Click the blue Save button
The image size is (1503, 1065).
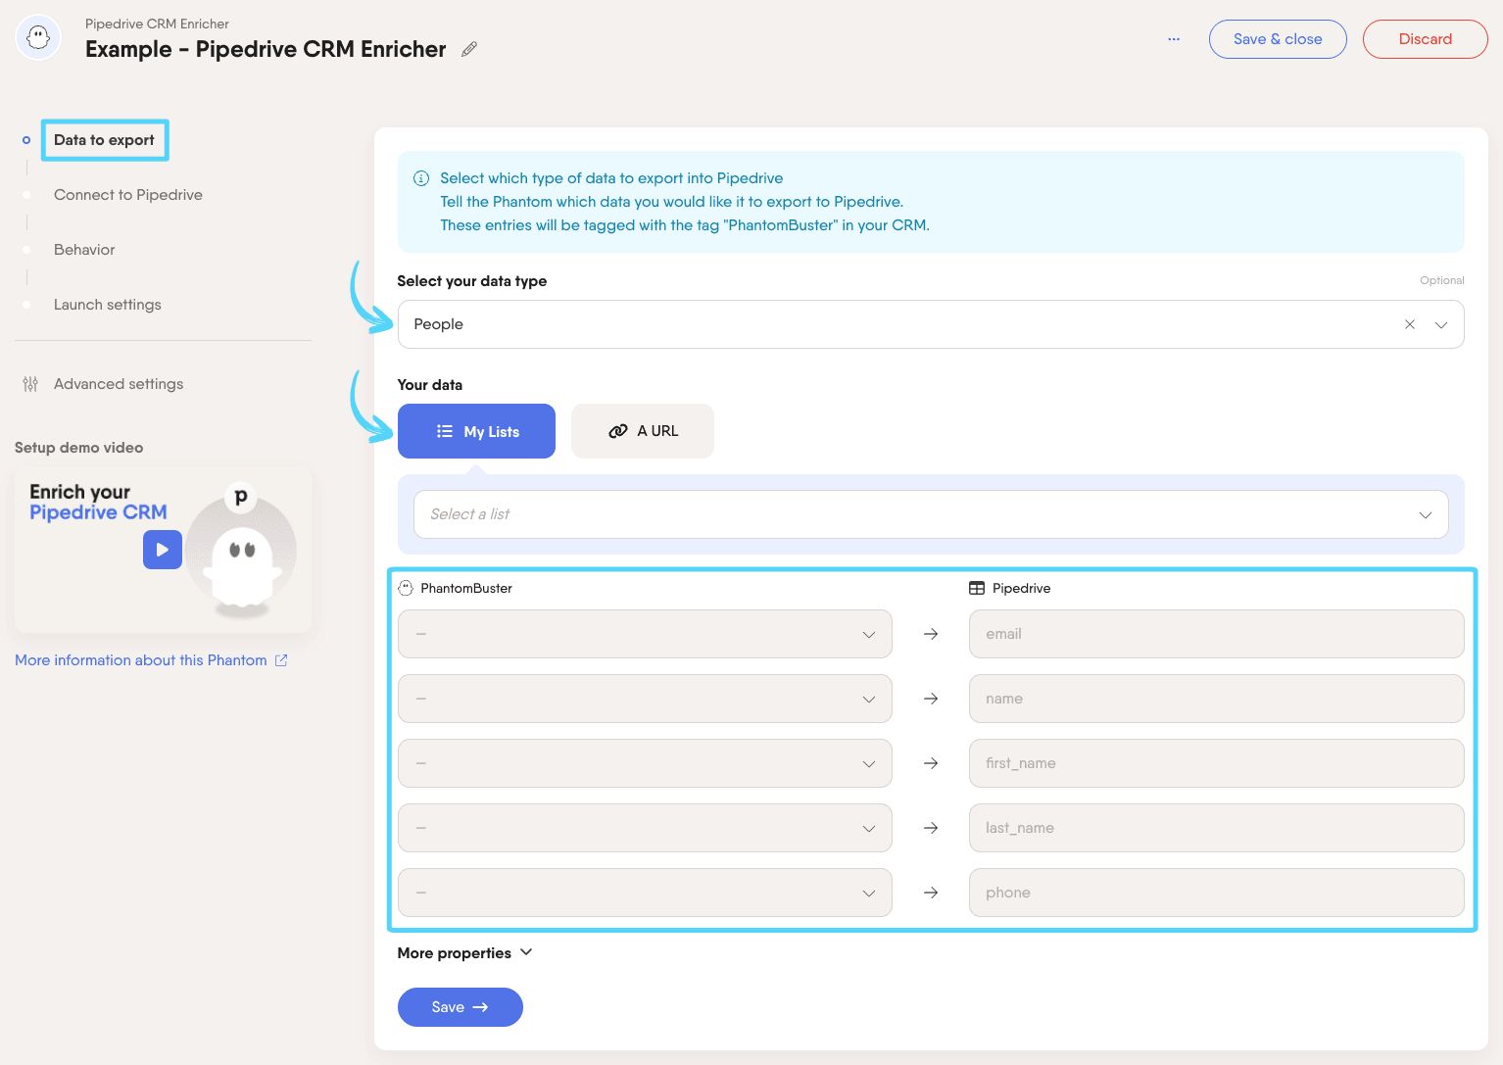pos(460,1007)
